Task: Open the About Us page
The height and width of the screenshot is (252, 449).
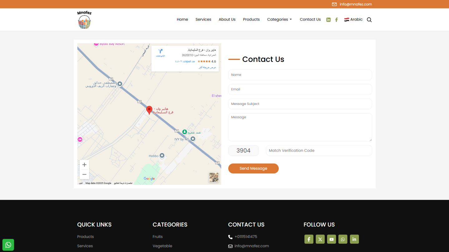Action: tap(227, 19)
